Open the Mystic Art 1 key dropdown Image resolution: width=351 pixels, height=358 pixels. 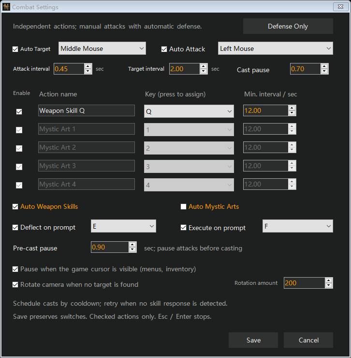[189, 130]
